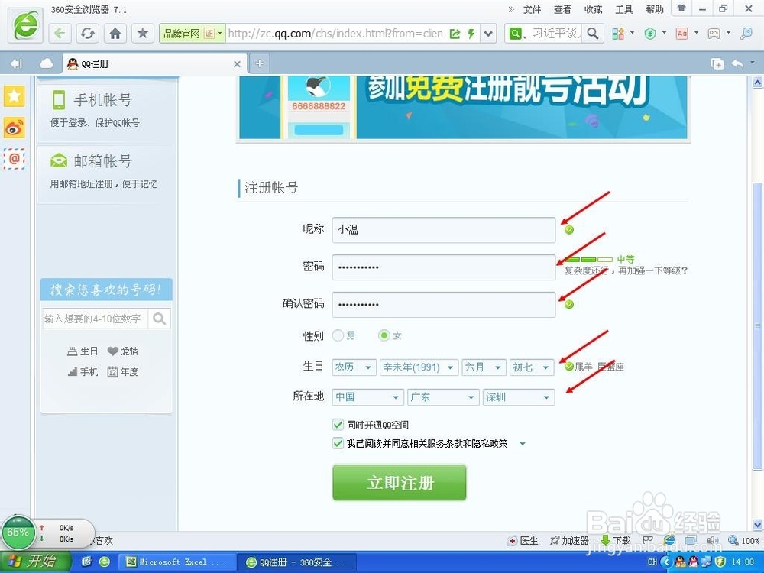Screen dimensions: 764x573
Task: Click the lightning speed mode icon in address bar
Action: coord(471,33)
